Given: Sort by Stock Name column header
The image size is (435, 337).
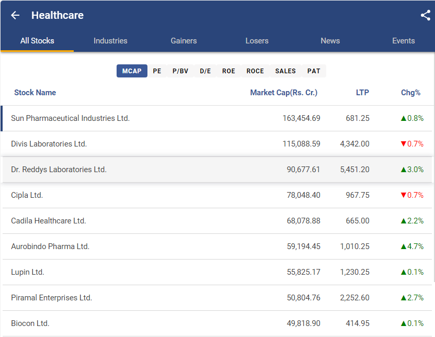Looking at the screenshot, I should [x=35, y=93].
